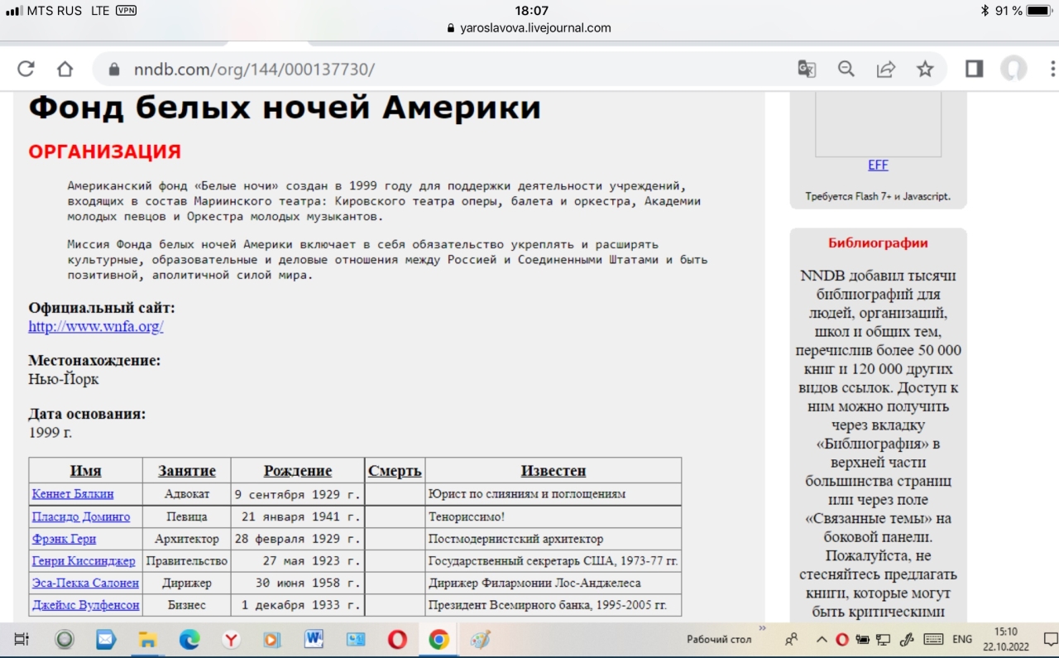Open Джеймс Вулфенсон profile link
This screenshot has width=1059, height=658.
(x=86, y=605)
